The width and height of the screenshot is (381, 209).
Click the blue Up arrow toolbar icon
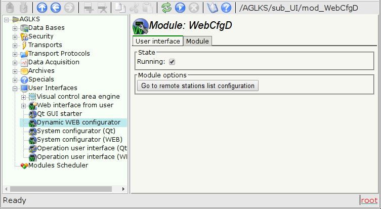click(x=42, y=8)
